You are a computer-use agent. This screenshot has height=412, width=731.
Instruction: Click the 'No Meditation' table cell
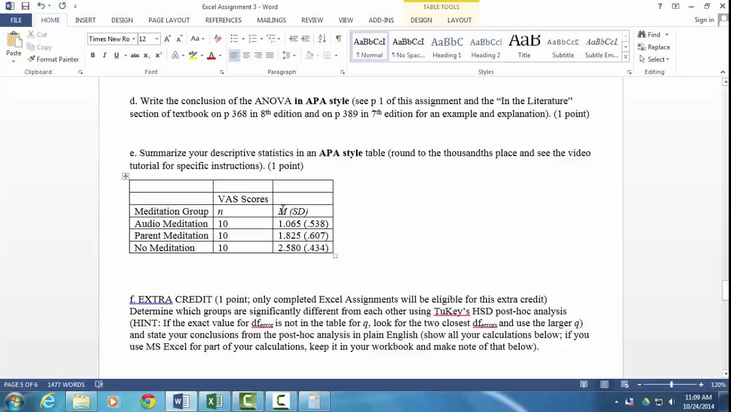tap(171, 248)
